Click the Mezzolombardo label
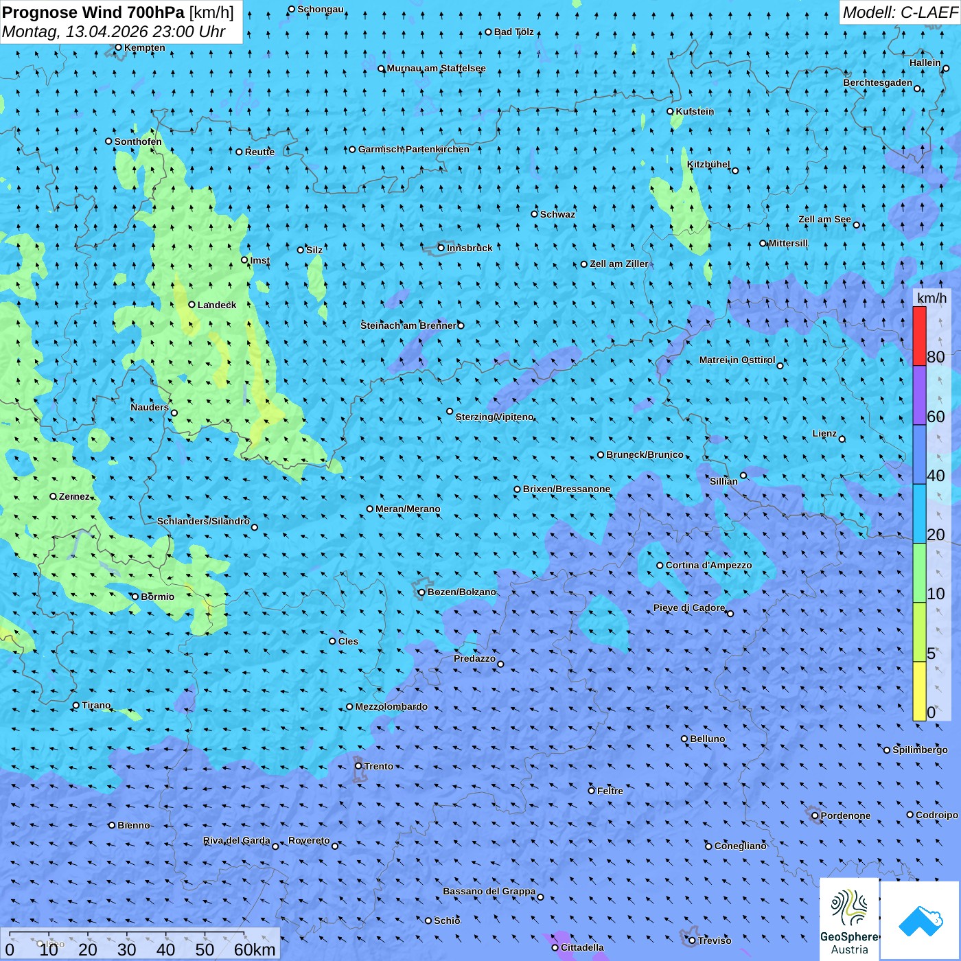Screen dimensions: 961x961 [x=391, y=706]
